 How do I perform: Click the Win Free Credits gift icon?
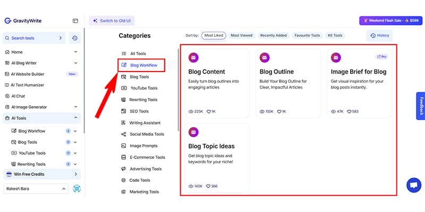click(9, 174)
